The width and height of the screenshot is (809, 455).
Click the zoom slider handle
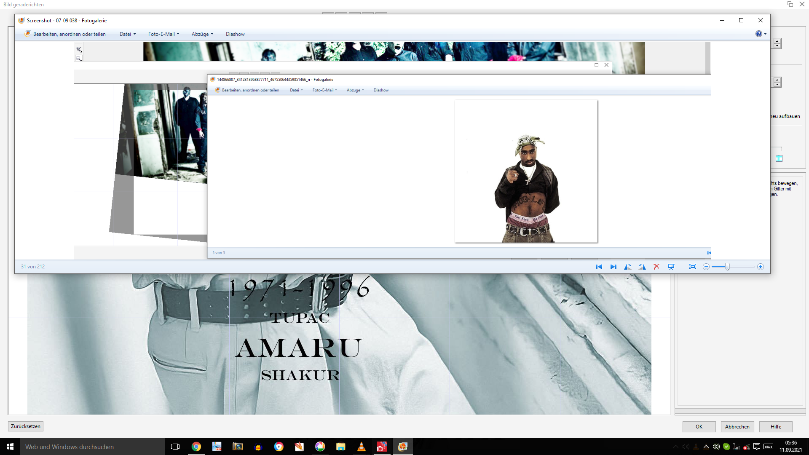[x=727, y=267]
